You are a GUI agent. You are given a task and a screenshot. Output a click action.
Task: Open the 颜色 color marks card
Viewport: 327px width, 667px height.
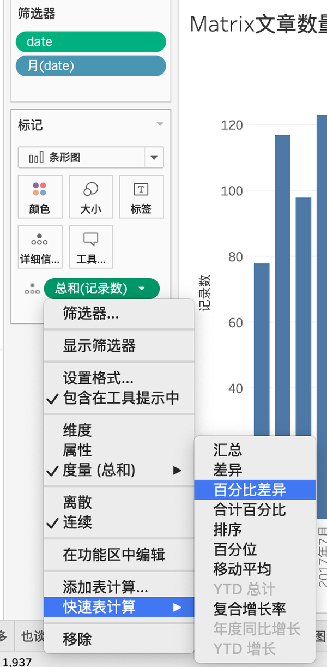[40, 196]
